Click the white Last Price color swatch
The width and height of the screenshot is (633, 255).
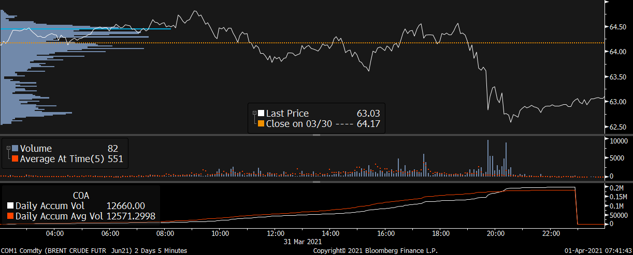(x=261, y=114)
